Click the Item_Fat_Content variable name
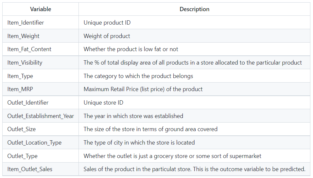Image resolution: width=313 pixels, height=178 pixels. tap(29, 49)
